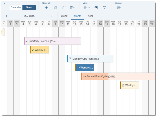Image resolution: width=157 pixels, height=117 pixels.
Task: Click the Quarterly Forecast task bar
Action: click(52, 41)
